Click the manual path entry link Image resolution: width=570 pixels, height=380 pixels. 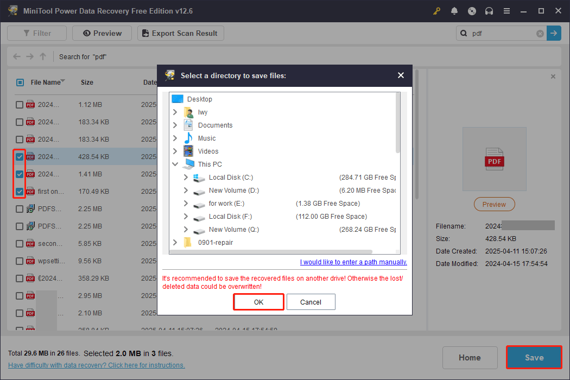pyautogui.click(x=353, y=262)
